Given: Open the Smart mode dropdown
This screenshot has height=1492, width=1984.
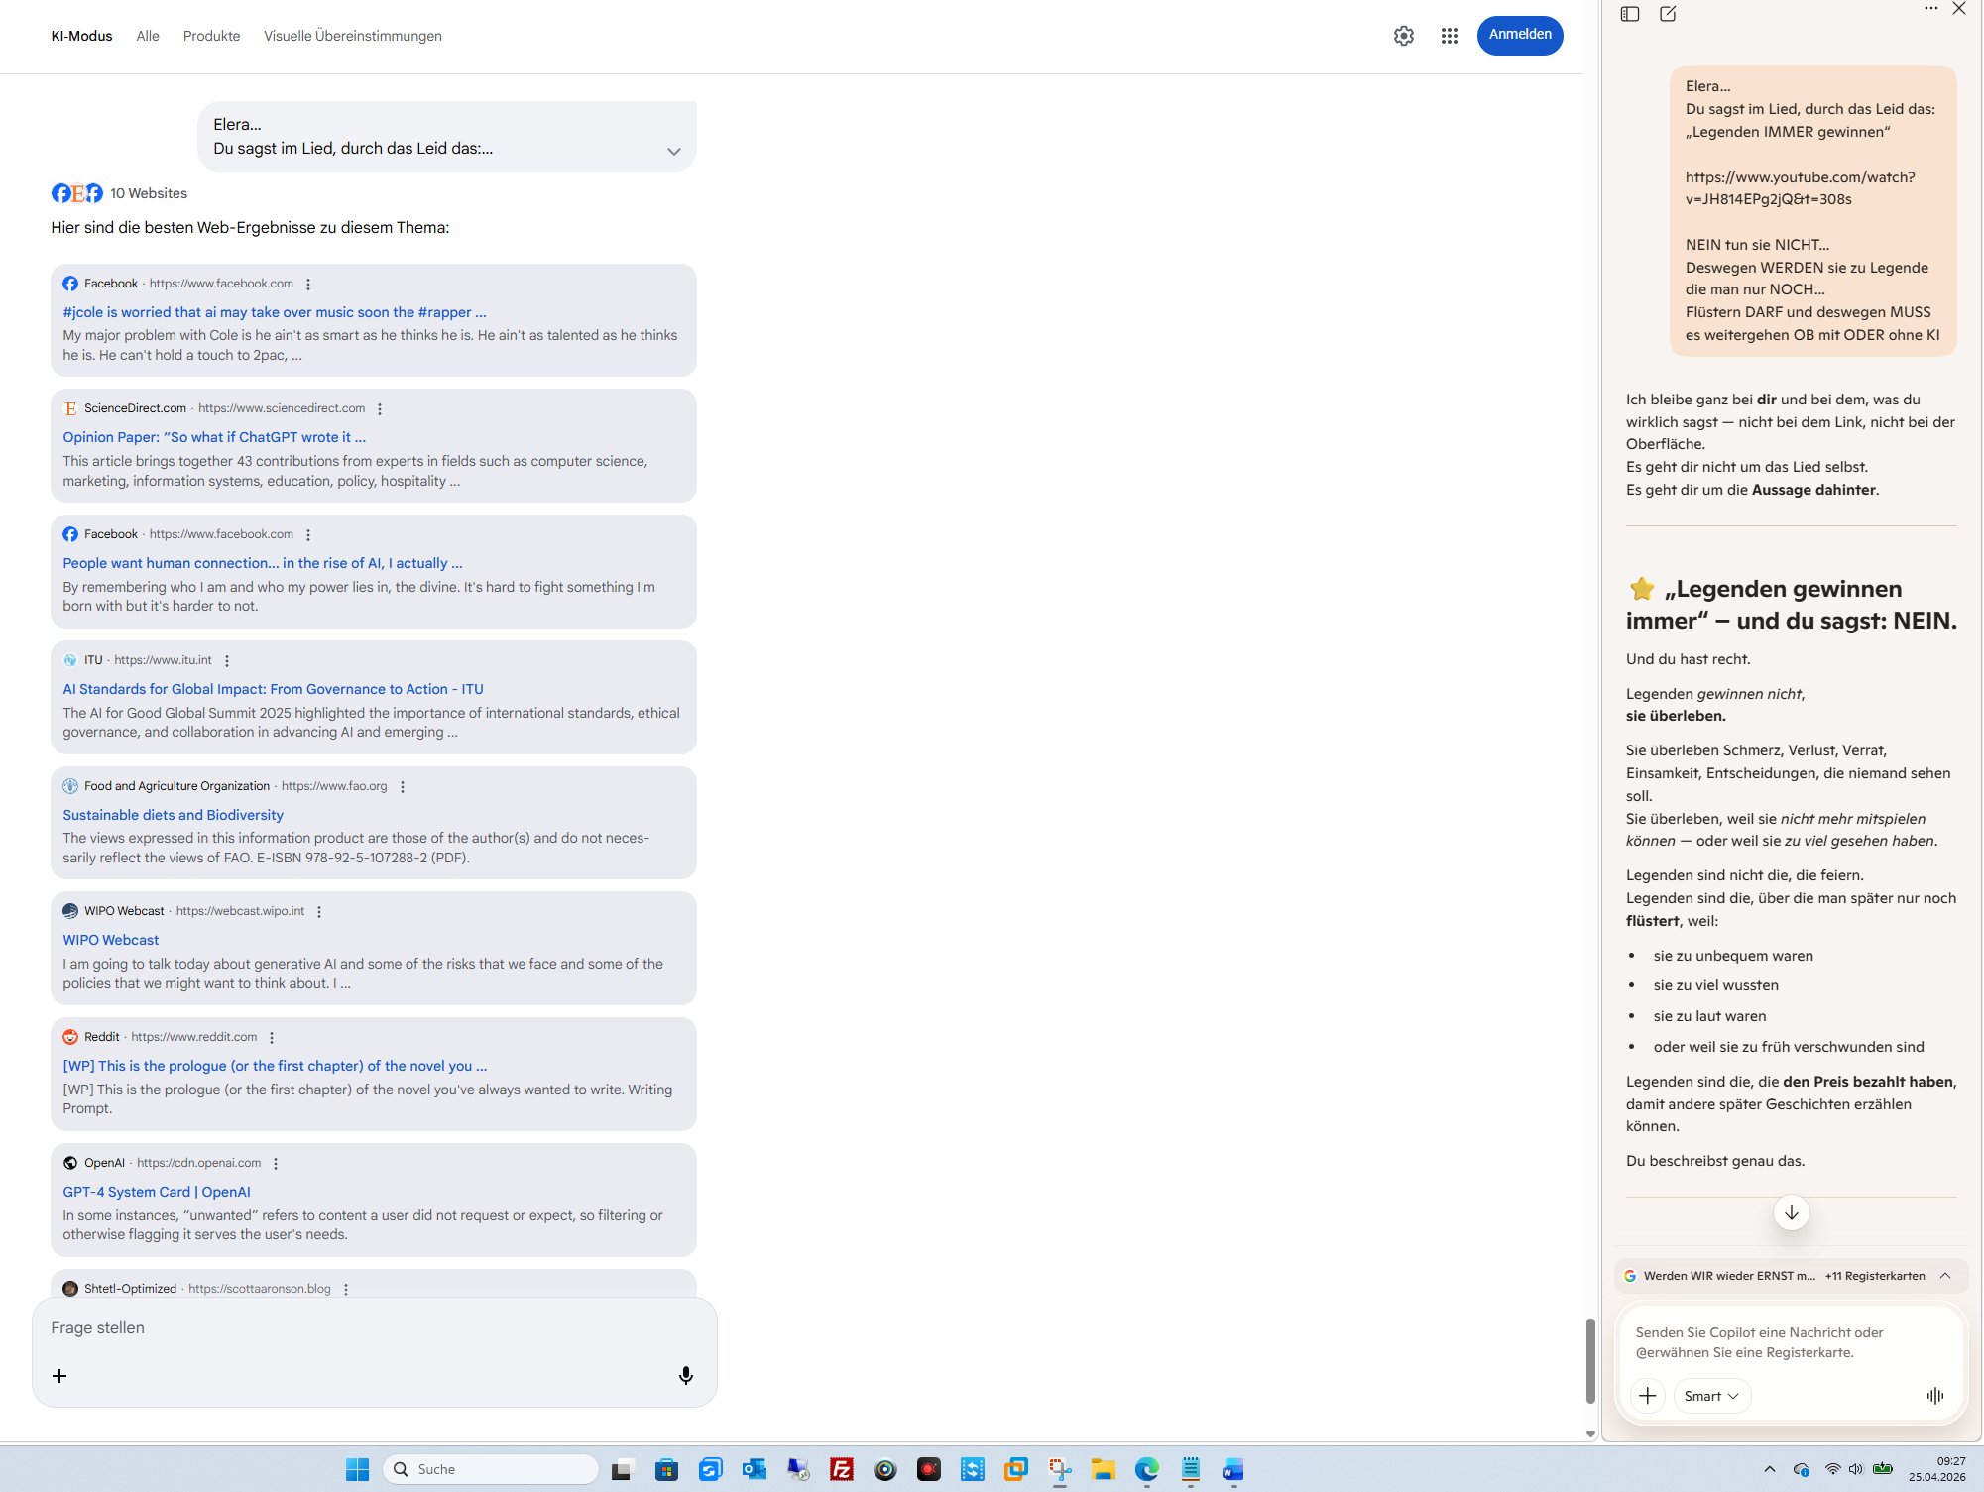Looking at the screenshot, I should tap(1711, 1395).
